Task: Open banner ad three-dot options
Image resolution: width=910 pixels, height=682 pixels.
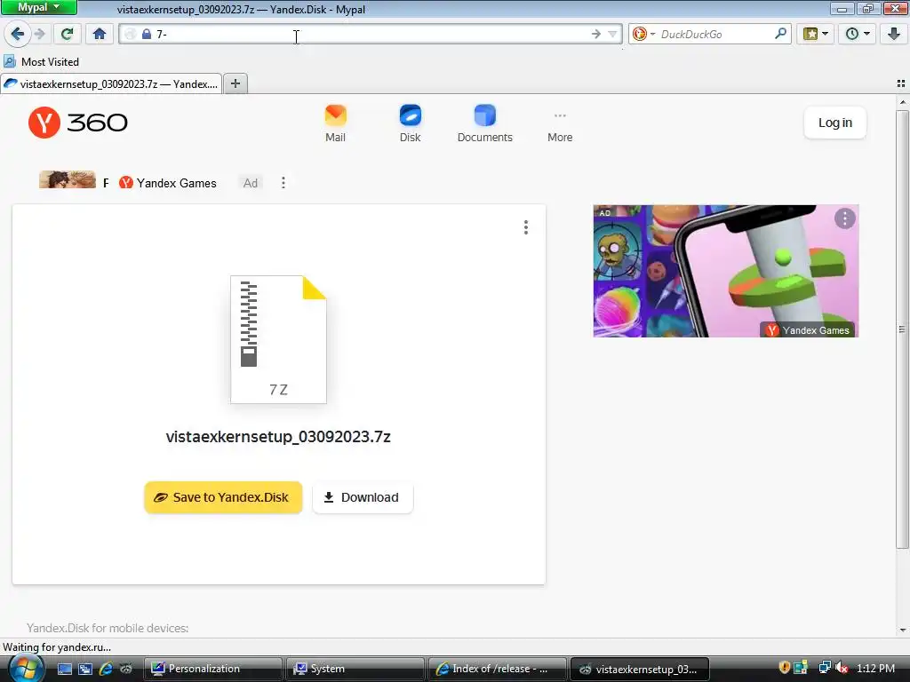Action: pyautogui.click(x=845, y=218)
